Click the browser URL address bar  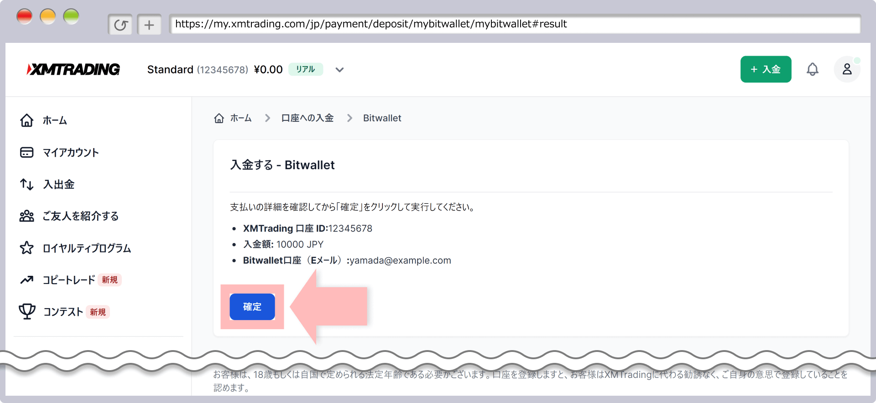514,24
